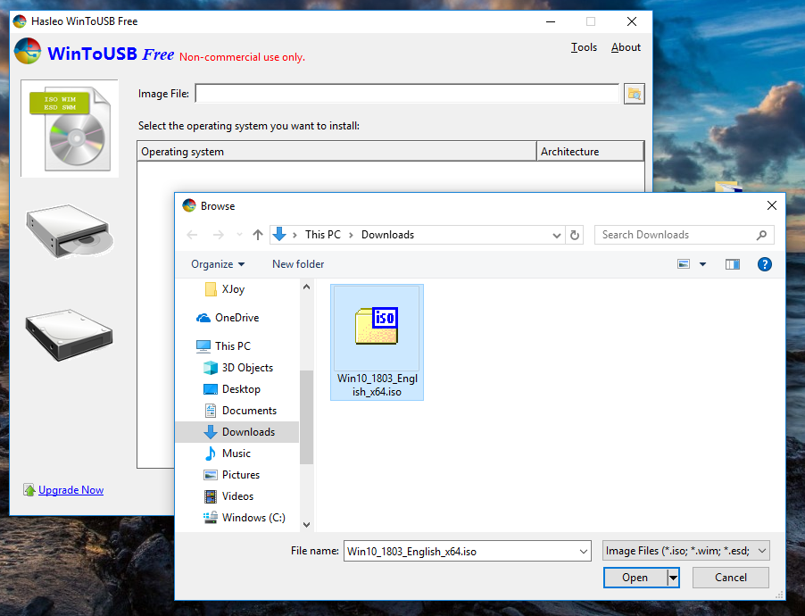Image resolution: width=805 pixels, height=616 pixels.
Task: Select the ISO image file source icon
Action: tap(70, 129)
